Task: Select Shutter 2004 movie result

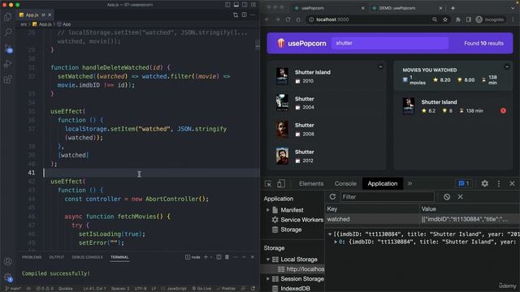Action: (x=327, y=103)
